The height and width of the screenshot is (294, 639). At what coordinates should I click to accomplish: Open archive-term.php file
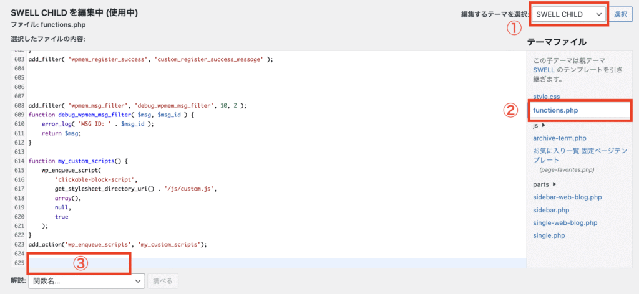[560, 138]
